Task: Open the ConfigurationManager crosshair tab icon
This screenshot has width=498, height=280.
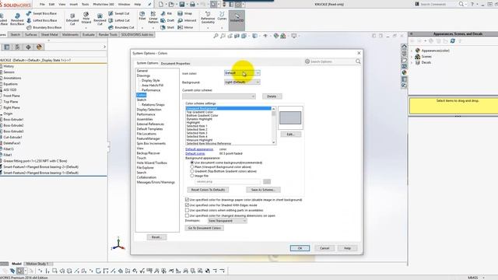Action: click(28, 47)
